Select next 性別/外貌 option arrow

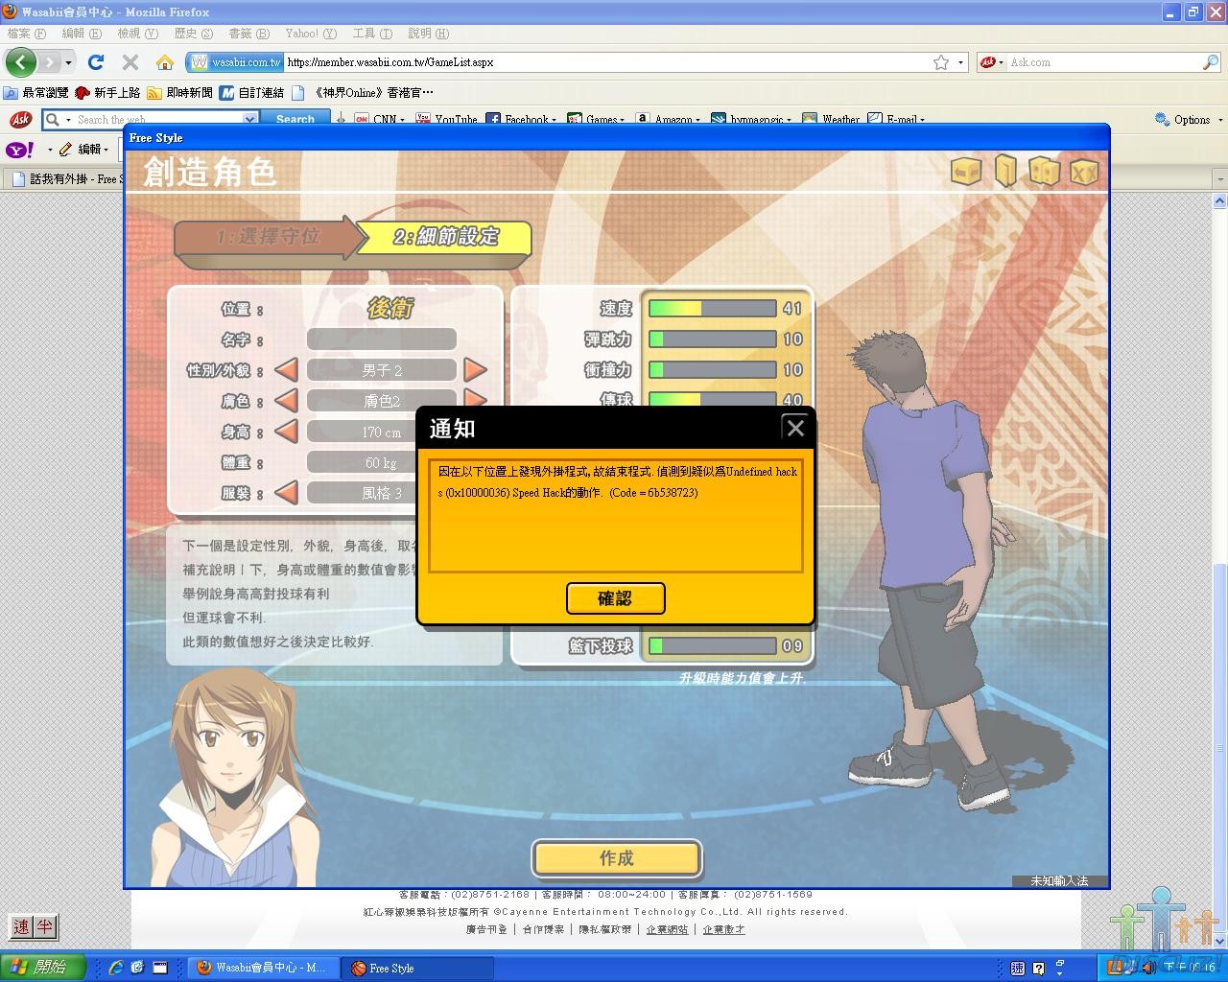475,370
